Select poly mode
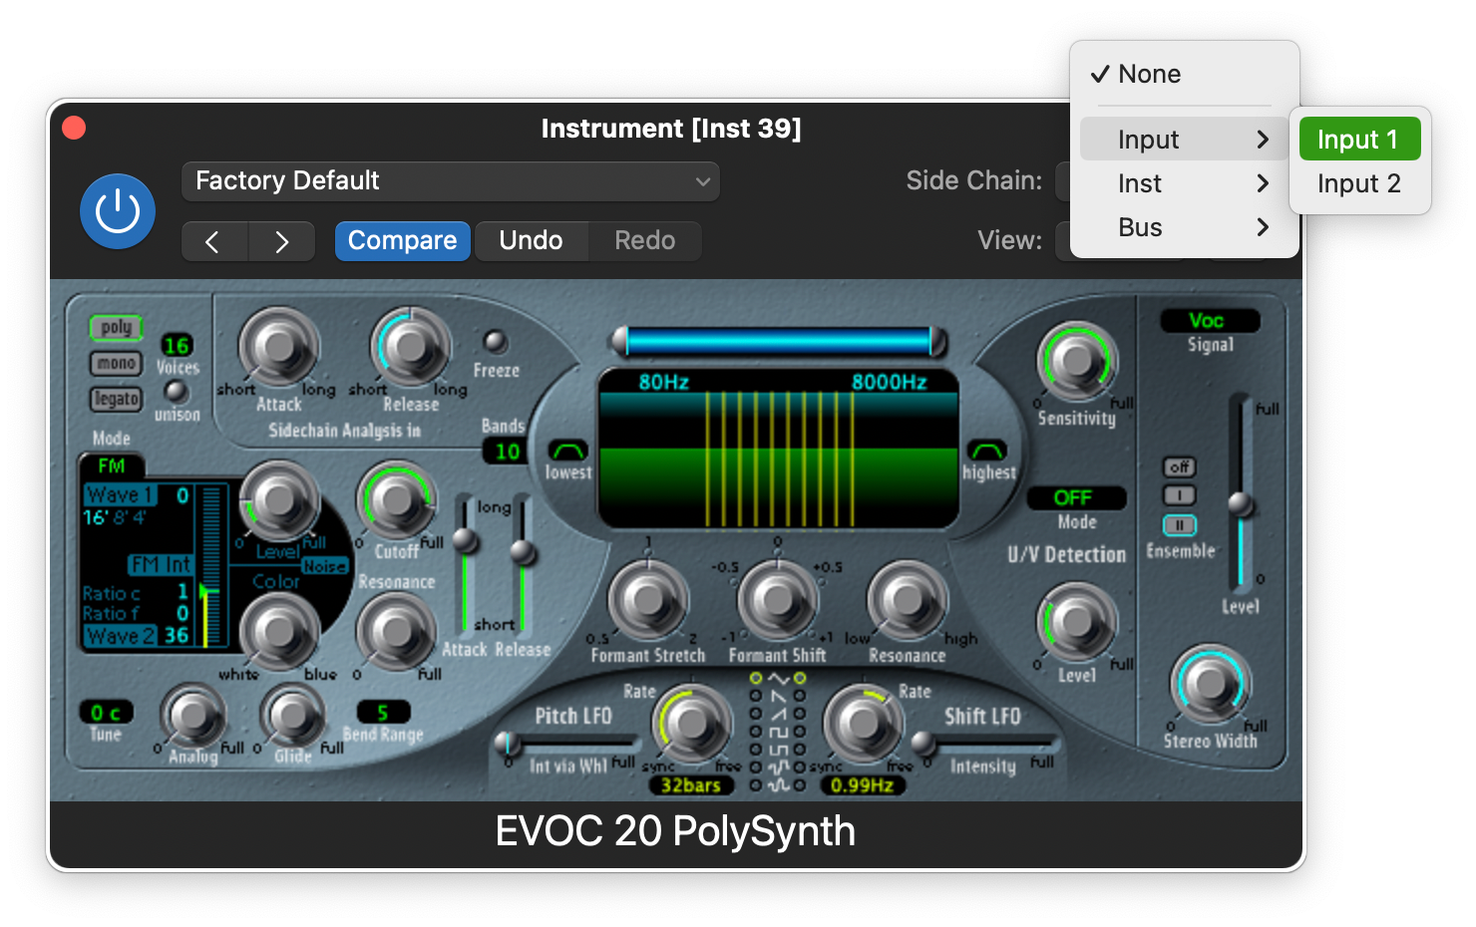Screen dimensions: 1476x927 [117, 328]
